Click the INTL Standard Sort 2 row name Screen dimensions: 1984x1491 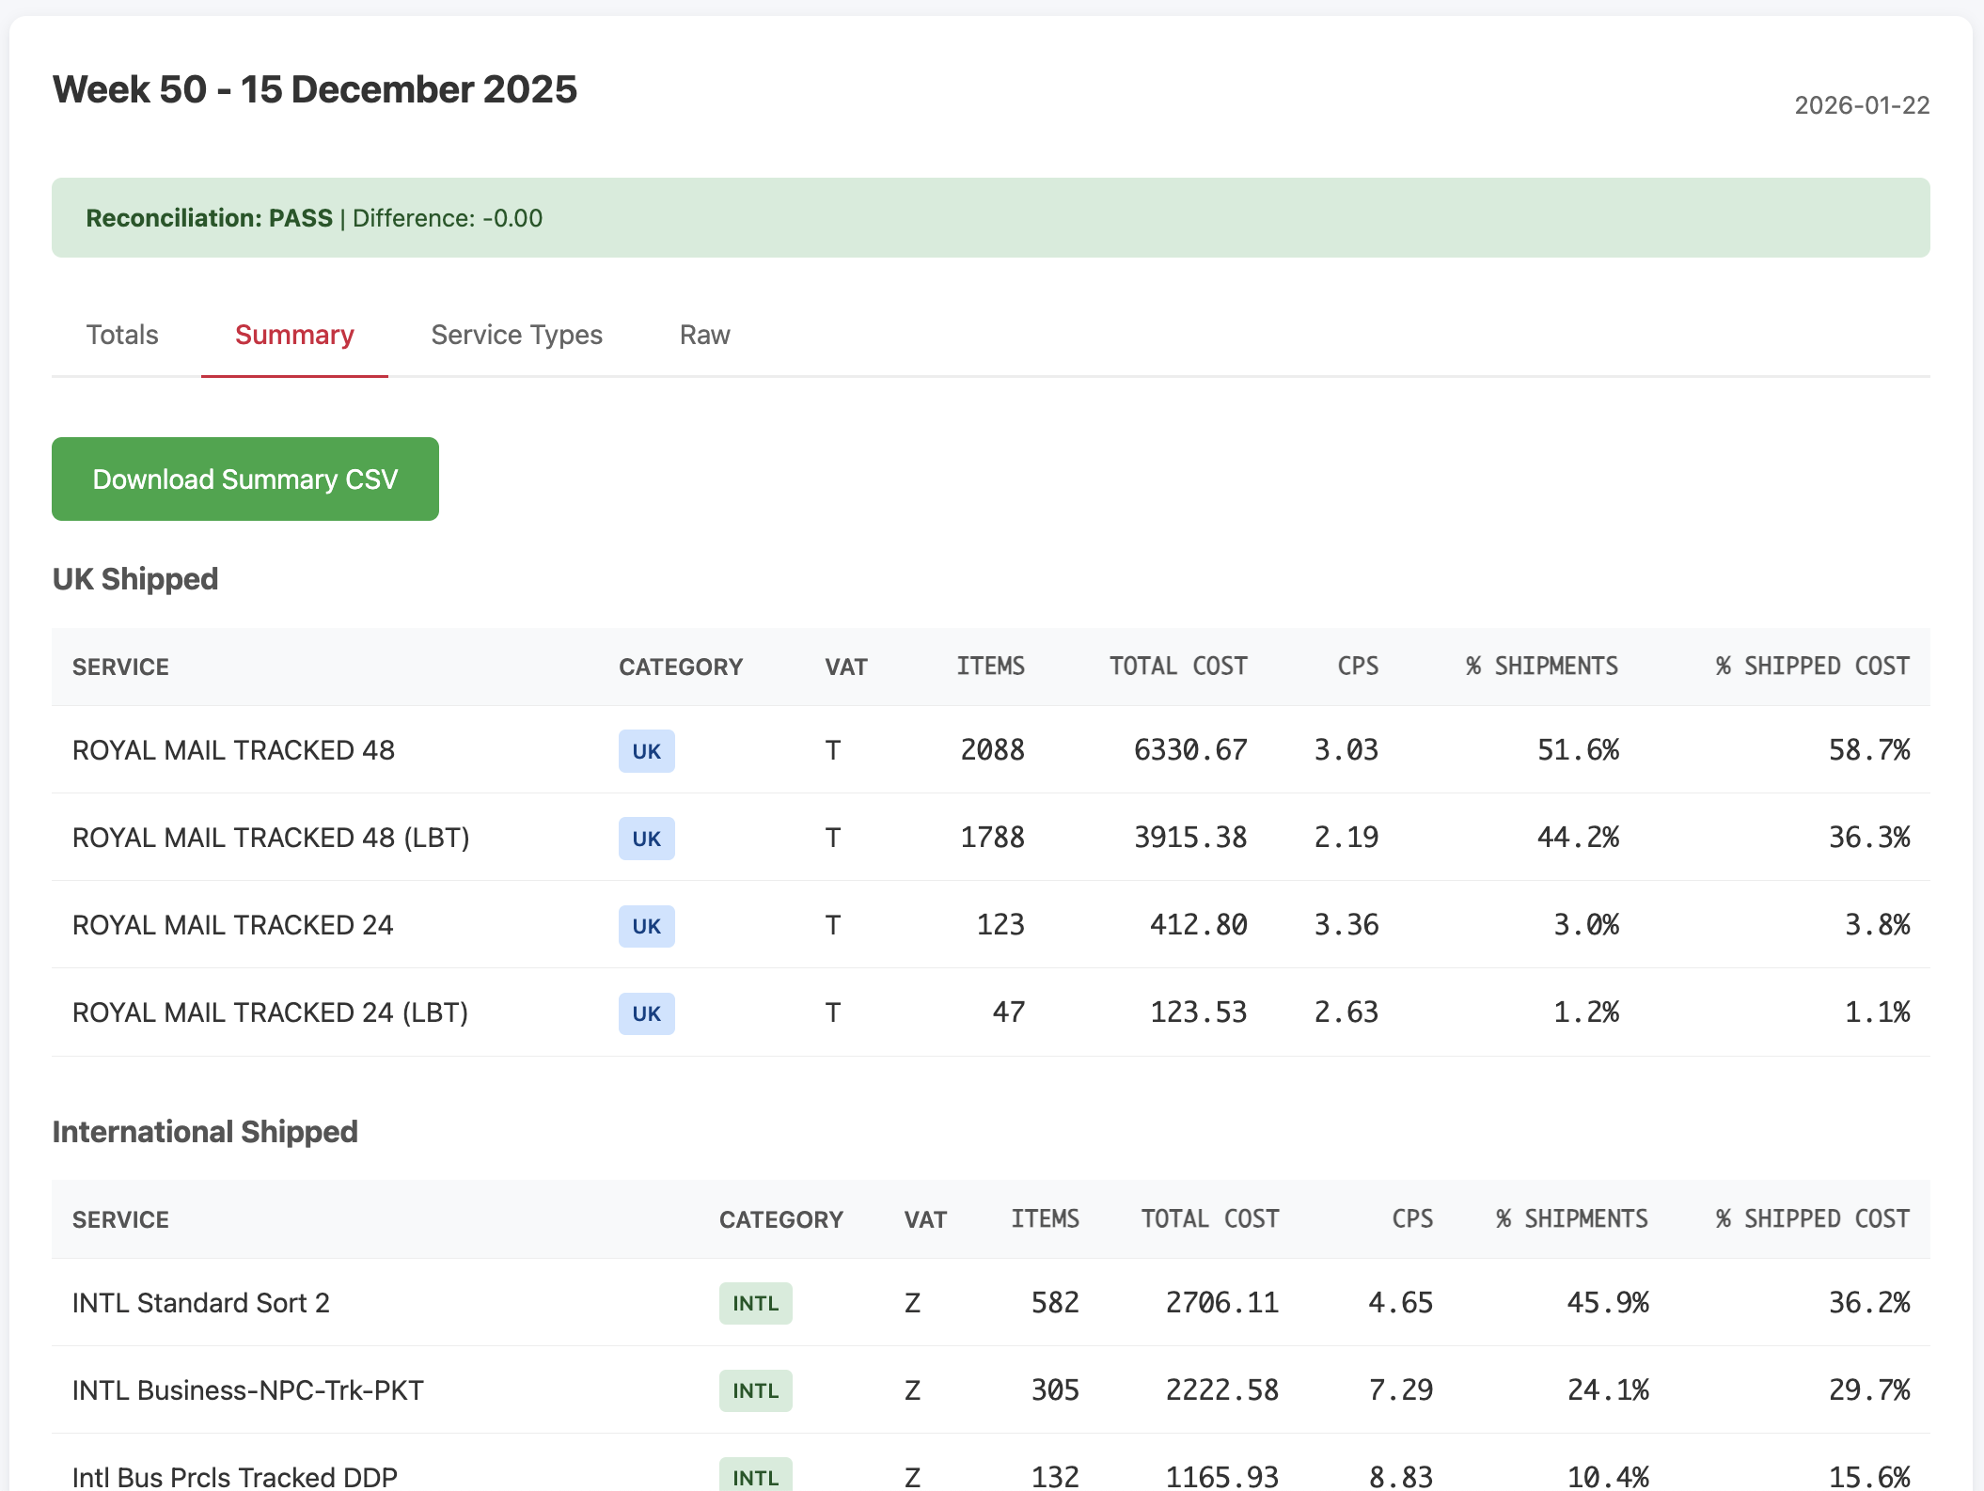pos(200,1303)
